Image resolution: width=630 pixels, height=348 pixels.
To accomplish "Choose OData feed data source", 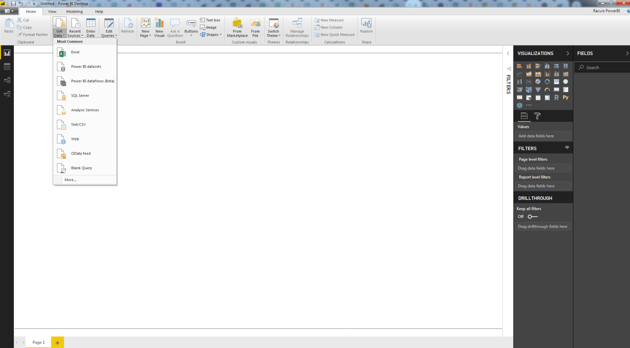I will [x=85, y=154].
